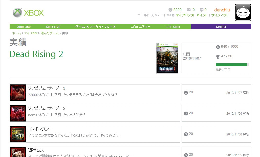Click the G icon beside 940 / 1000
The width and height of the screenshot is (260, 157).
pos(218,47)
